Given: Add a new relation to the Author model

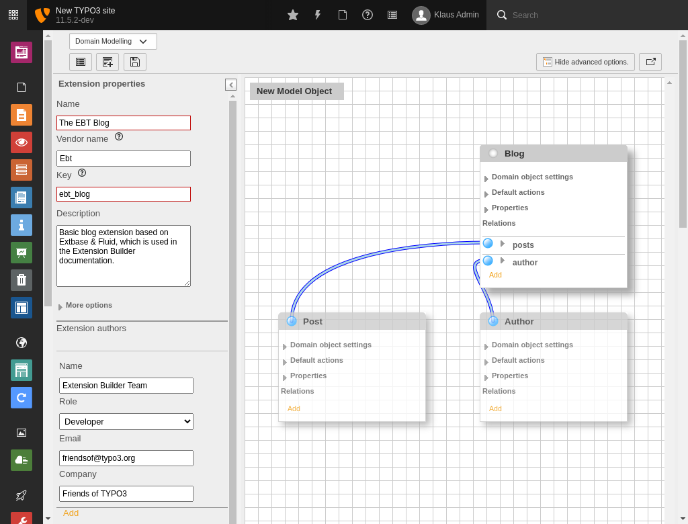Looking at the screenshot, I should pyautogui.click(x=495, y=408).
